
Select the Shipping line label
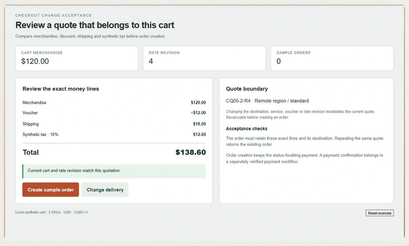30,124
